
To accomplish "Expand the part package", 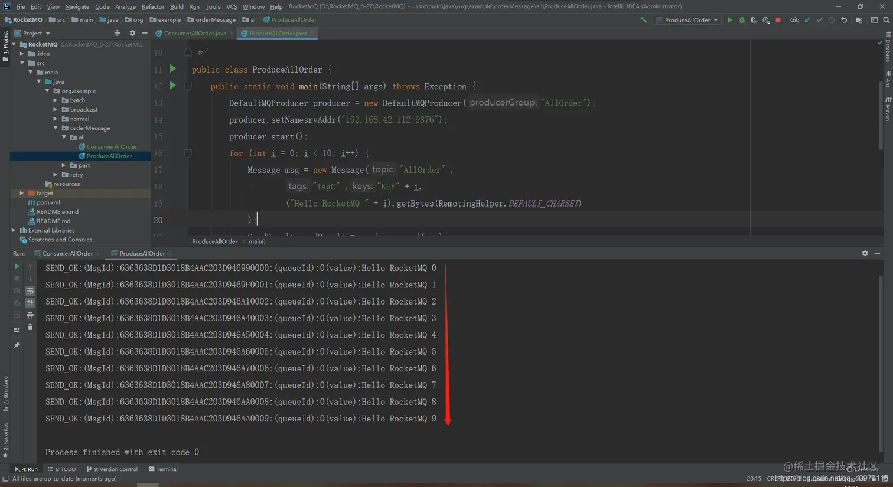I will coord(64,165).
